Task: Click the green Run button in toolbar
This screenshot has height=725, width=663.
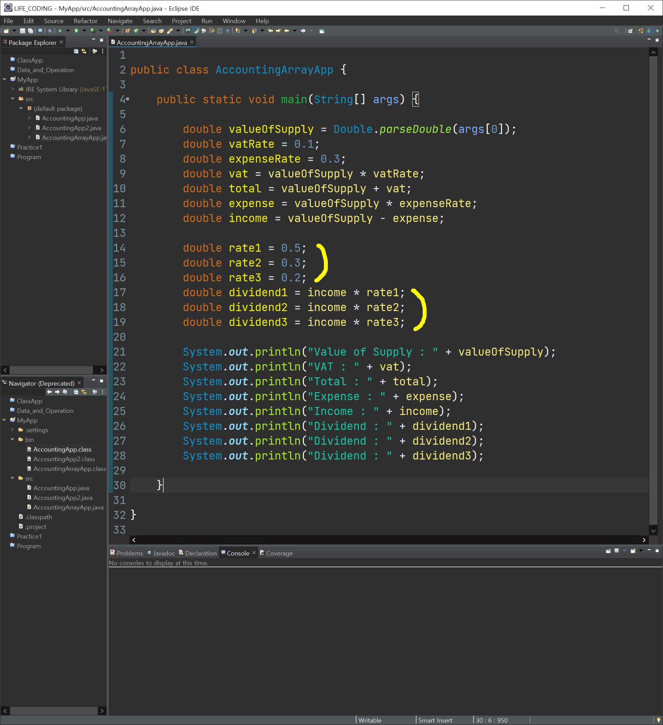Action: point(76,31)
